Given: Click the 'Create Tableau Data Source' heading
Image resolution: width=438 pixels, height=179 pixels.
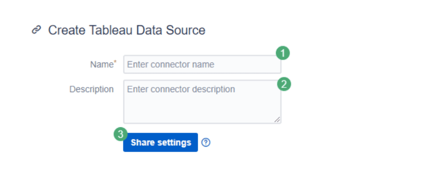Looking at the screenshot, I should point(127,30).
